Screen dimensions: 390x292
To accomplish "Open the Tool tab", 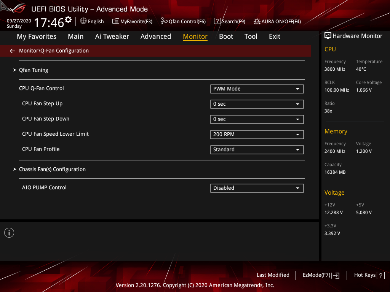I will [x=251, y=36].
